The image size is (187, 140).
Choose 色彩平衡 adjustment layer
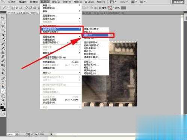click(x=95, y=48)
